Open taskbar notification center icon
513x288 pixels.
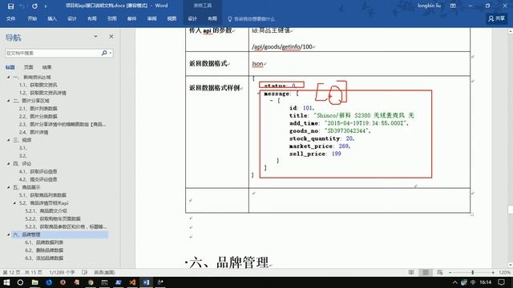502,282
